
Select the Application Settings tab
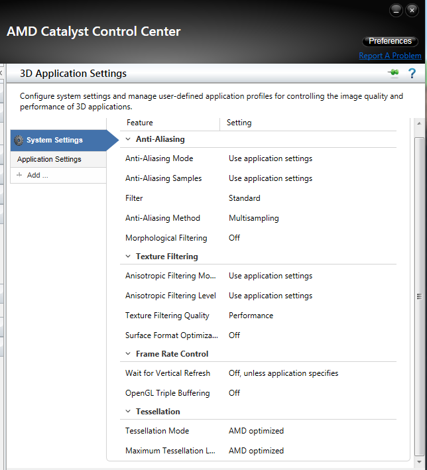pyautogui.click(x=49, y=159)
